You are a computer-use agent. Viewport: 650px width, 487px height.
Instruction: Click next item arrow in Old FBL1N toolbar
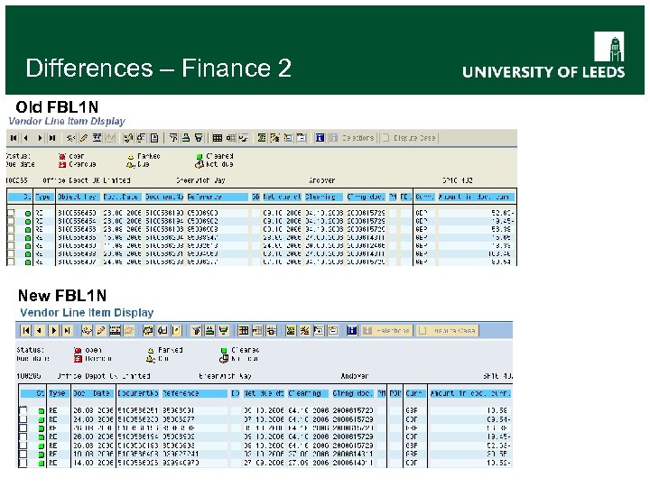(40, 138)
